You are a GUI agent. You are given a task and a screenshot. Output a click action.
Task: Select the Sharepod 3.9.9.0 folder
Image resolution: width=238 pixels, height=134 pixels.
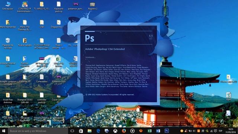click(25, 98)
